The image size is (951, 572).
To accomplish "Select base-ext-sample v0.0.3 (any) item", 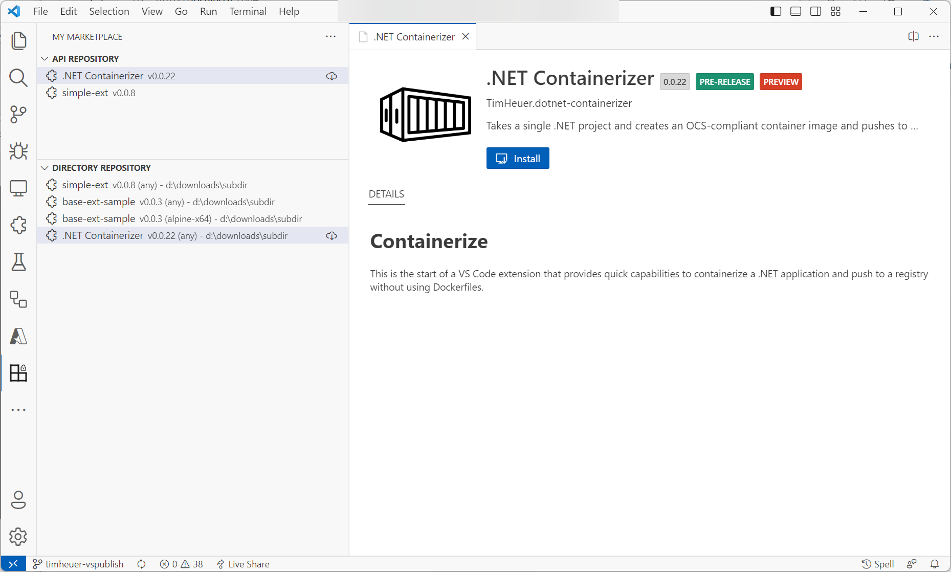I will coord(193,202).
